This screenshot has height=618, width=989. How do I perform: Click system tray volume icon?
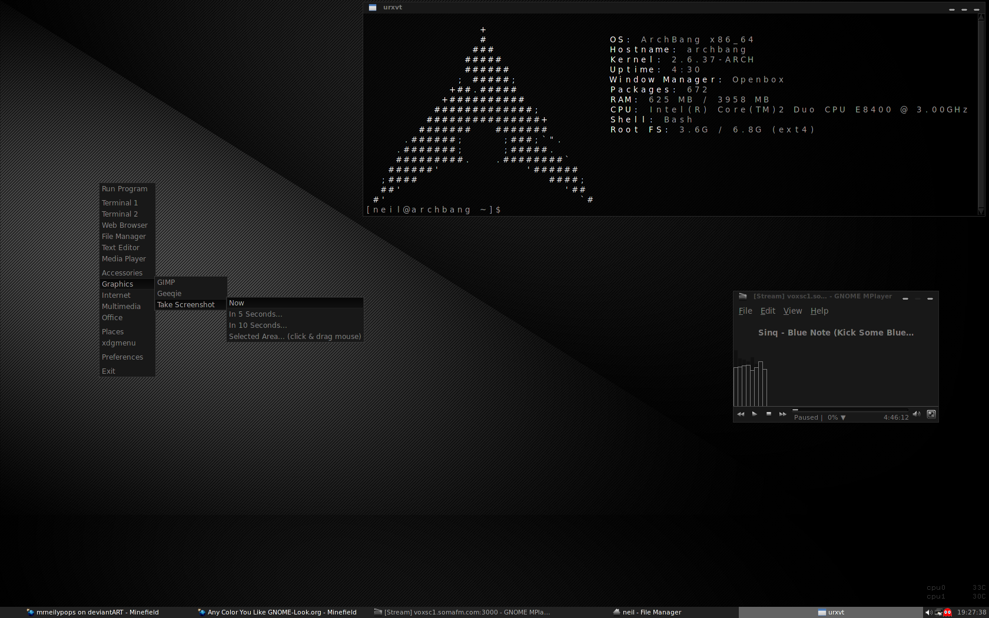coord(929,613)
